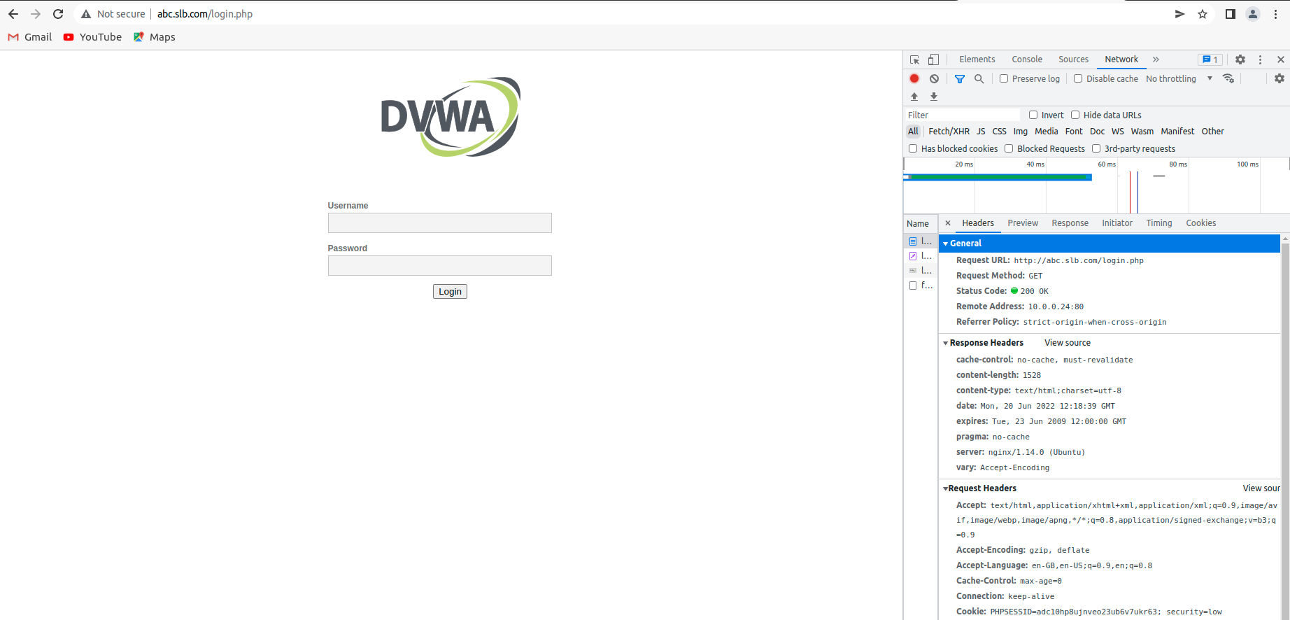This screenshot has width=1290, height=620.
Task: Click the Login button
Action: 450,292
